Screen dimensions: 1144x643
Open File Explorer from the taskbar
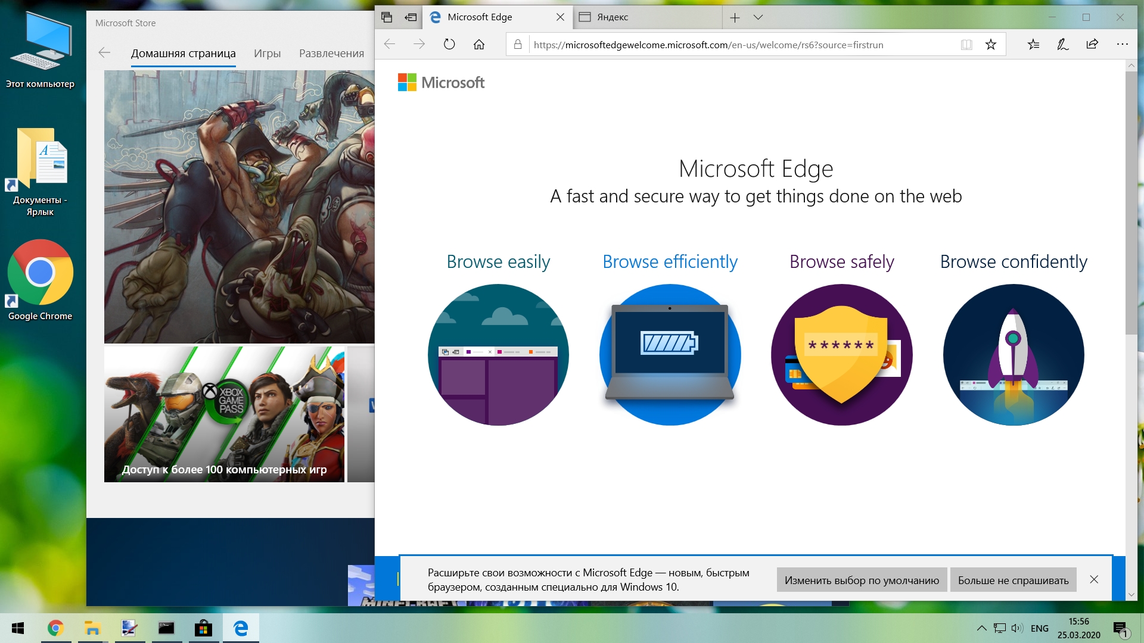point(92,628)
